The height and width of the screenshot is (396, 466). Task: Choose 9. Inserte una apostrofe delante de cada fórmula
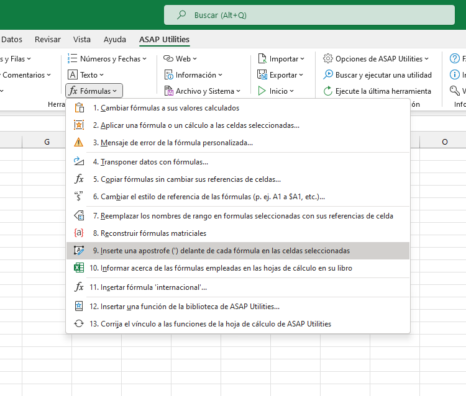click(238, 251)
